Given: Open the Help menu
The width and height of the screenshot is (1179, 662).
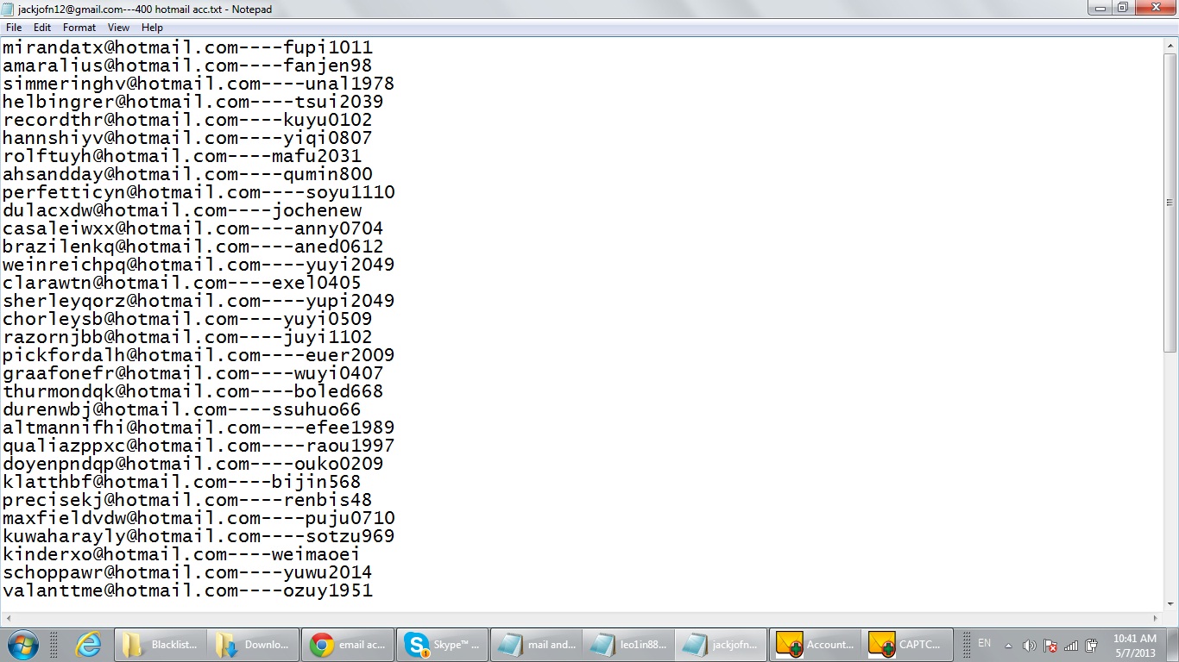Looking at the screenshot, I should [152, 28].
